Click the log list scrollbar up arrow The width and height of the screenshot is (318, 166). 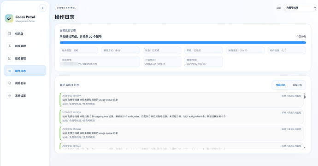305,94
